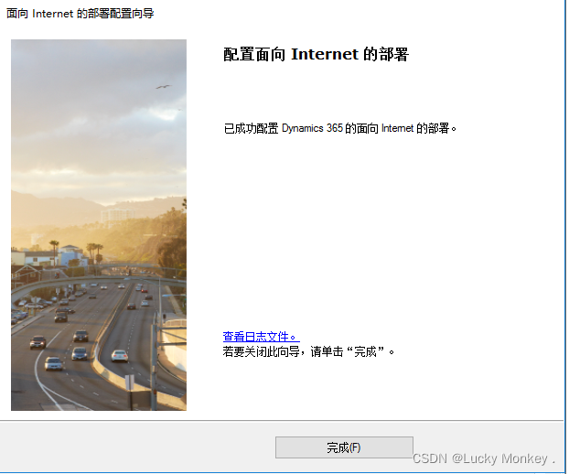
Task: Click the window title 面向 Internet 的部署配置向导
Action: pyautogui.click(x=81, y=14)
